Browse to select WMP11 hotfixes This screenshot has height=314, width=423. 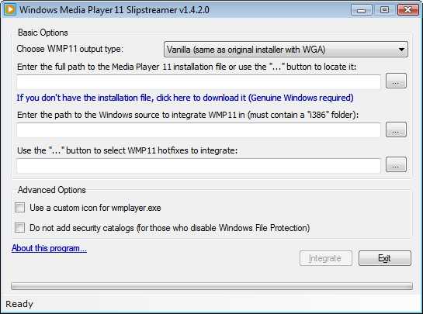pyautogui.click(x=396, y=164)
